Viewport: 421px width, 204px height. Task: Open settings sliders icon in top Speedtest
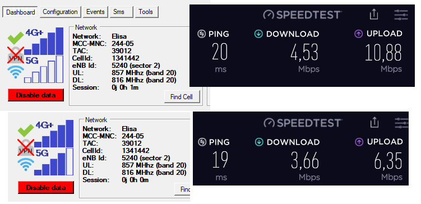[x=401, y=15]
